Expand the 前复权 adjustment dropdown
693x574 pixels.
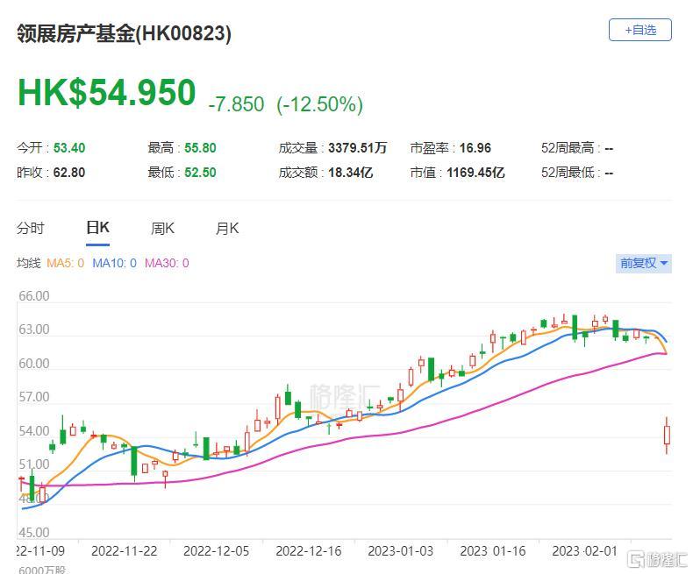click(x=644, y=263)
